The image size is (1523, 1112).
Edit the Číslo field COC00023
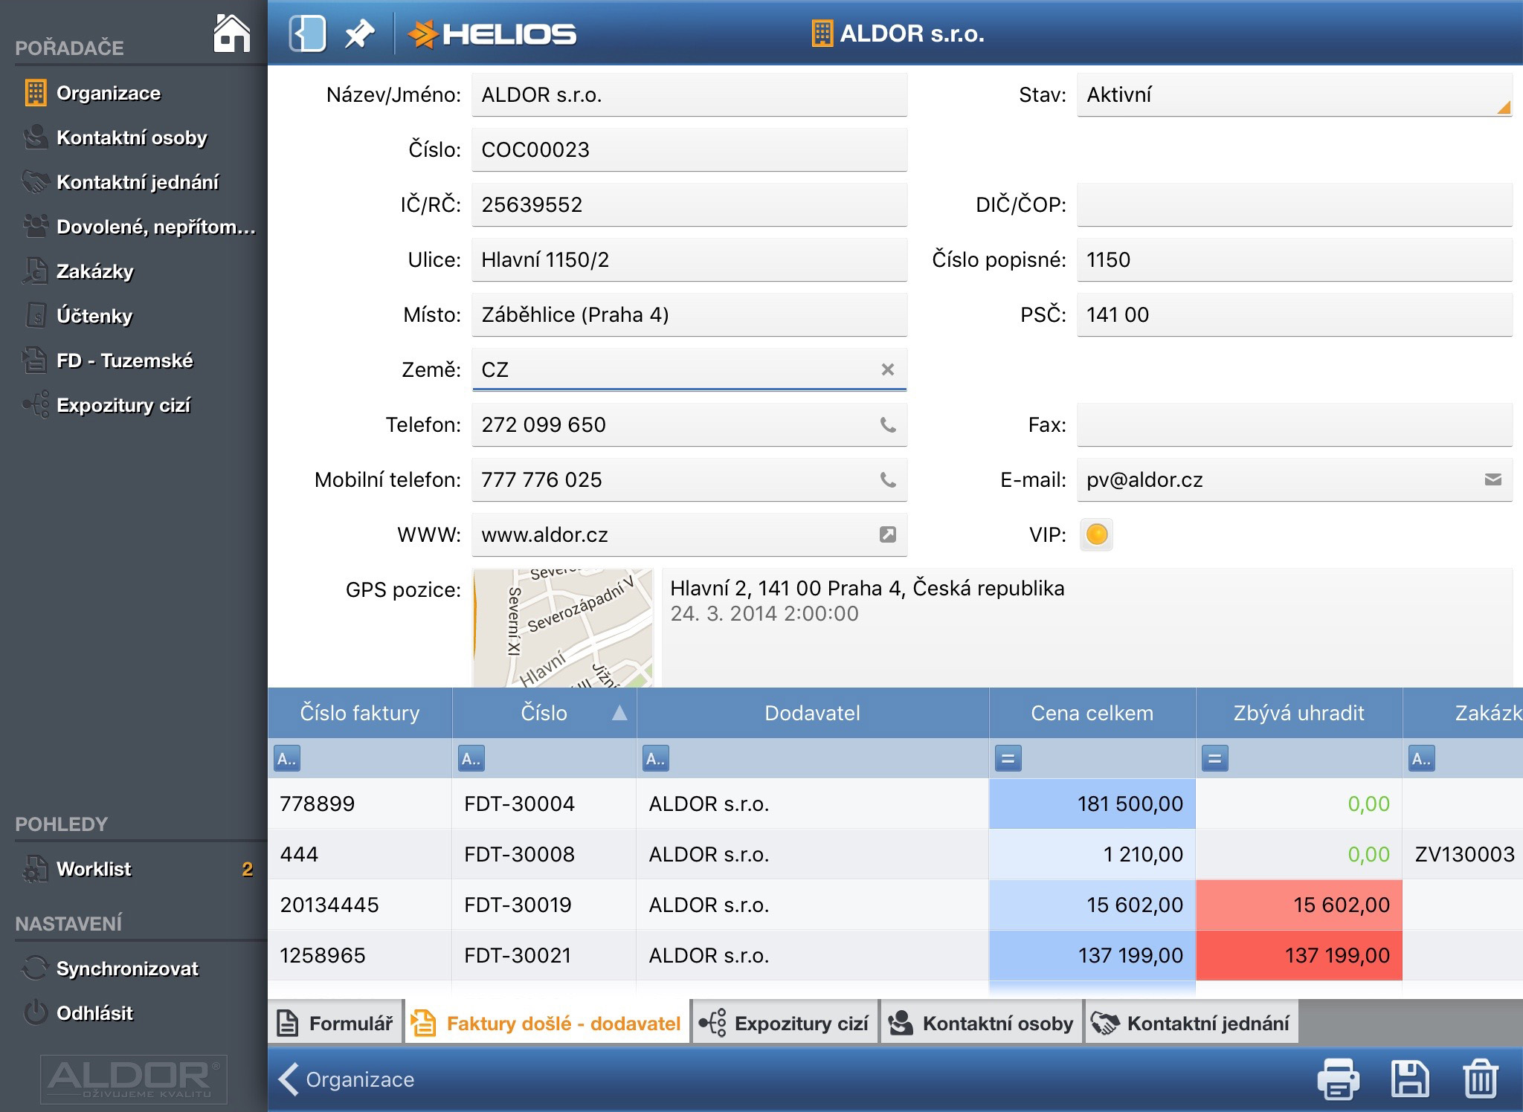point(689,149)
